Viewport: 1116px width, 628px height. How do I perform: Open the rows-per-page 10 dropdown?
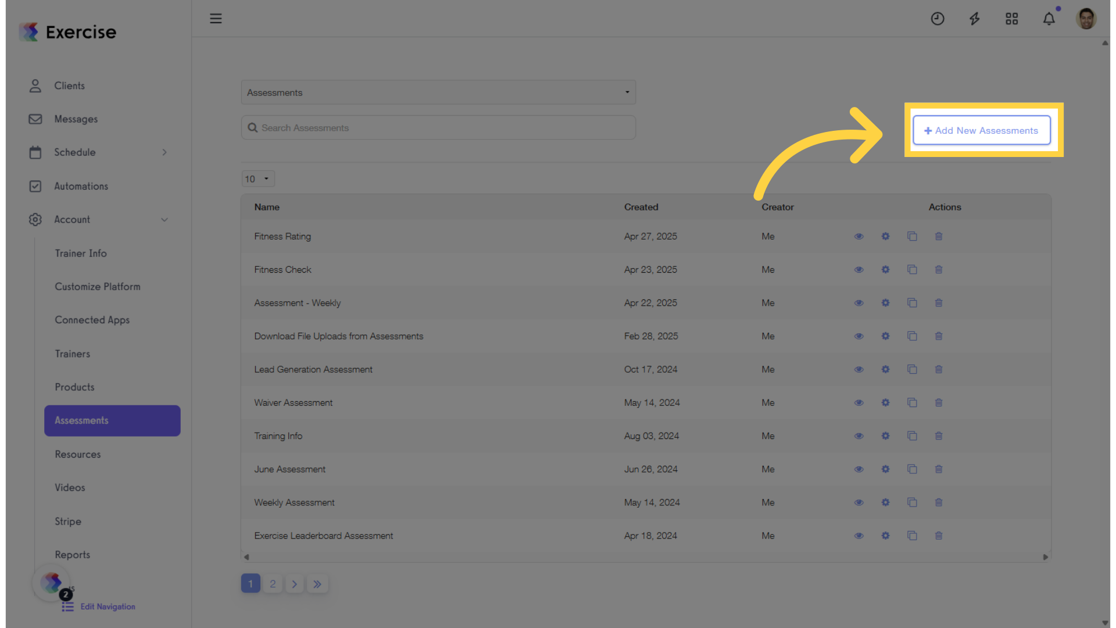pyautogui.click(x=258, y=179)
